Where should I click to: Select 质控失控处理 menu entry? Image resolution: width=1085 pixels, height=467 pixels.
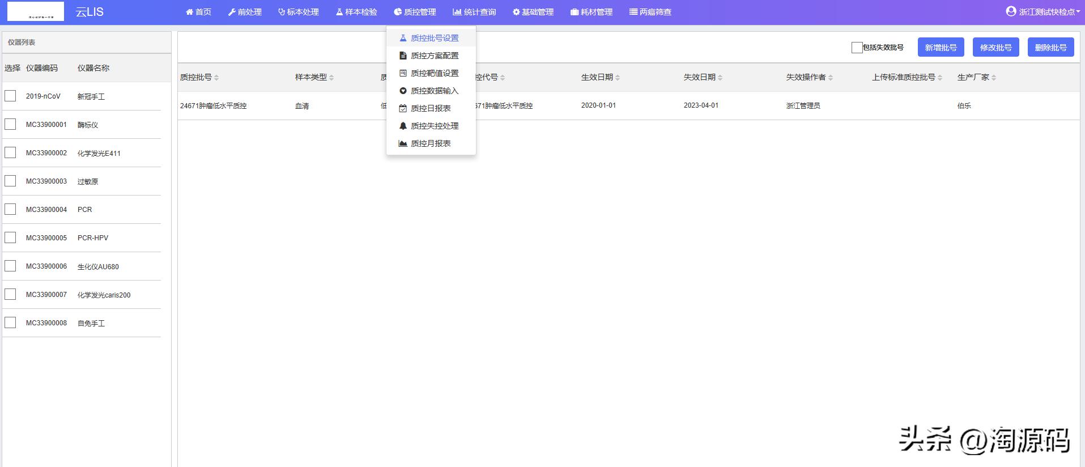click(x=431, y=126)
